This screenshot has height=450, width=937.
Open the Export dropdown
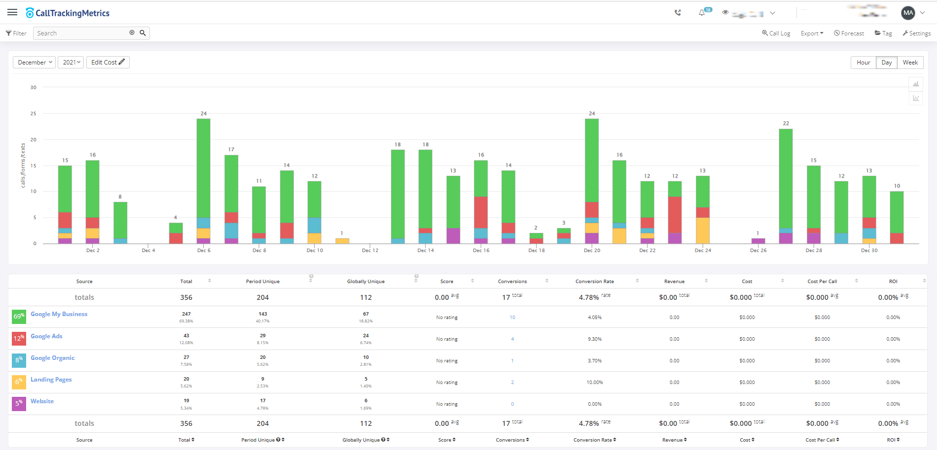point(812,33)
